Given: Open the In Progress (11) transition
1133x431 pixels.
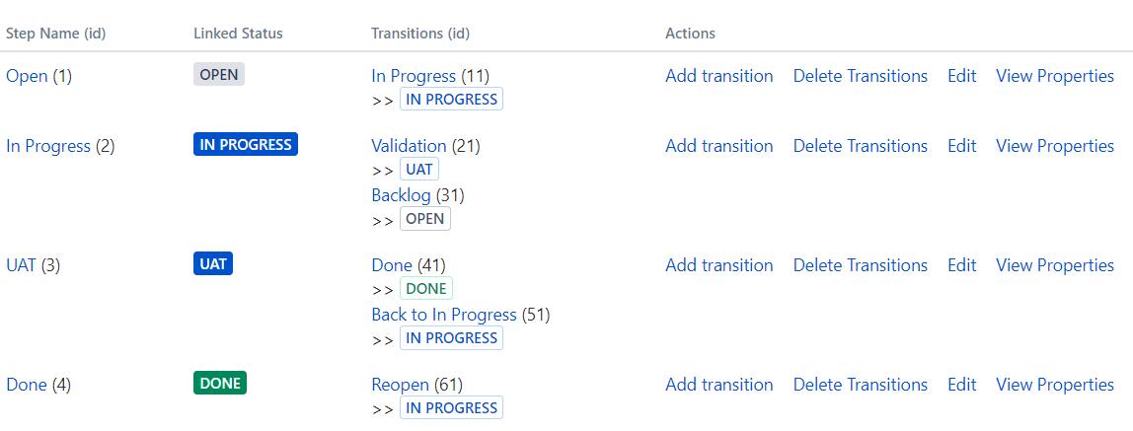Looking at the screenshot, I should point(414,76).
